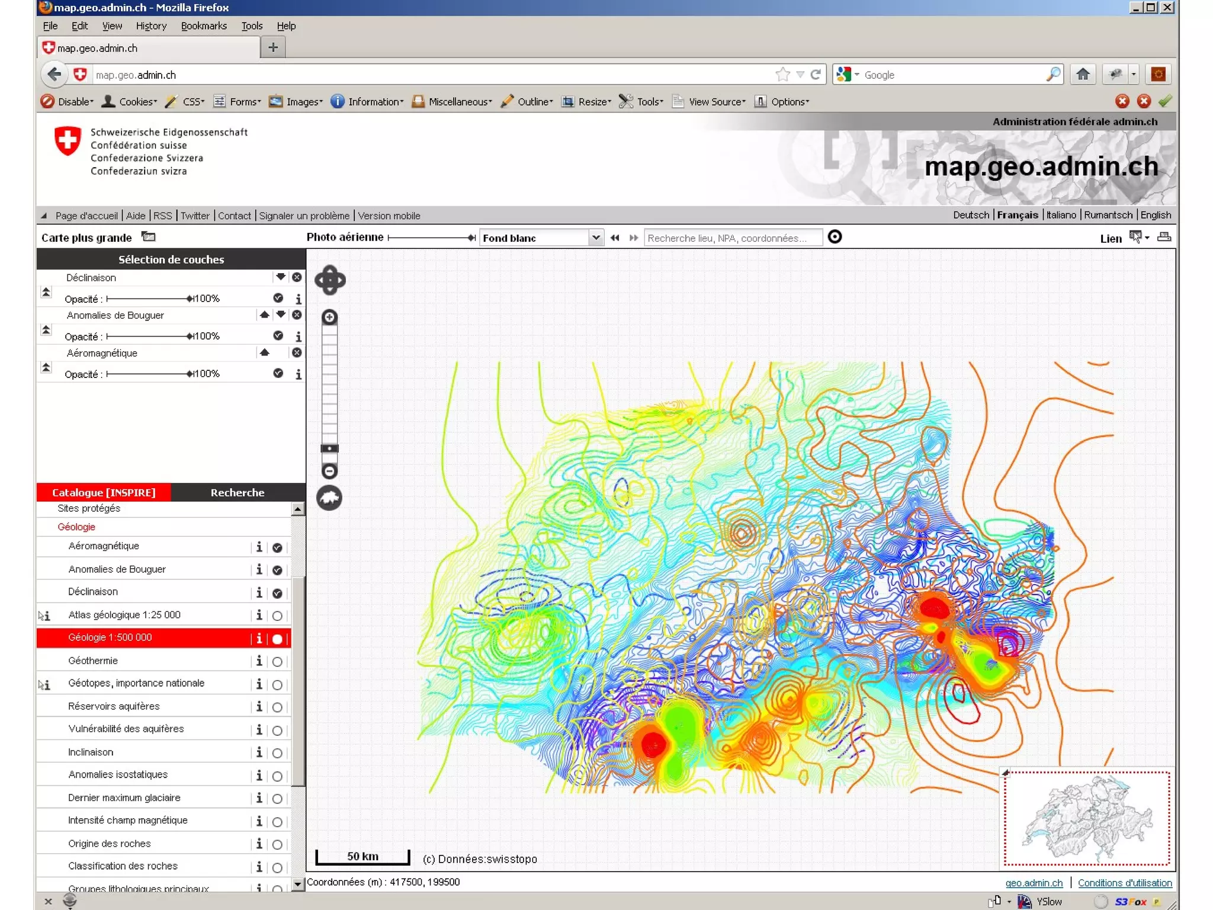
Task: Move Aéromagnétique layer up with arrow
Action: 264,353
